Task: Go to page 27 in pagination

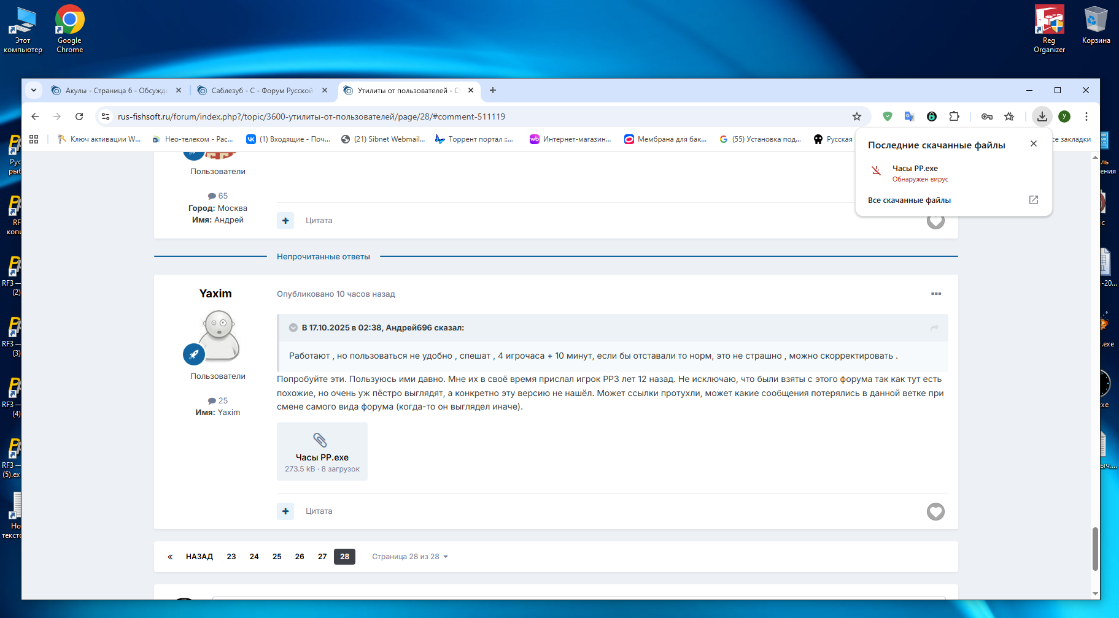Action: (x=322, y=557)
